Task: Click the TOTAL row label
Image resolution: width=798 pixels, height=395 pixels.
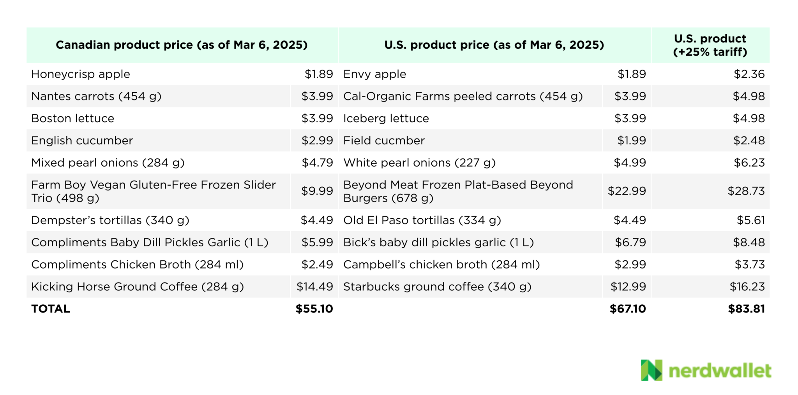Action: click(51, 309)
